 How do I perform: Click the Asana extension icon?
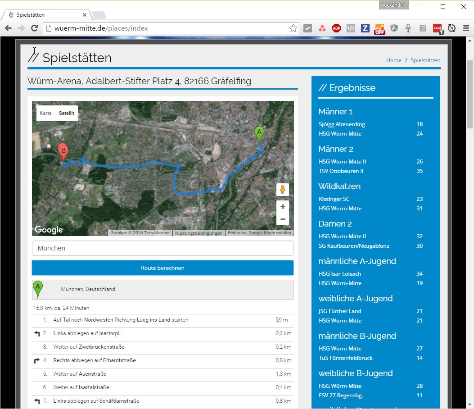[x=322, y=28]
